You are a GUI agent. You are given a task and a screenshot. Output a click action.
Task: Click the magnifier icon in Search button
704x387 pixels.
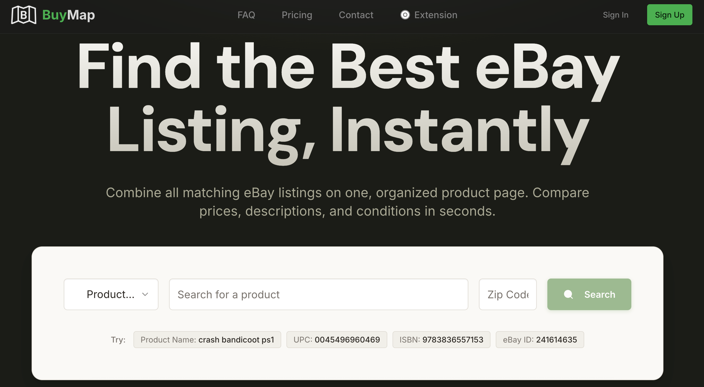[x=568, y=294]
